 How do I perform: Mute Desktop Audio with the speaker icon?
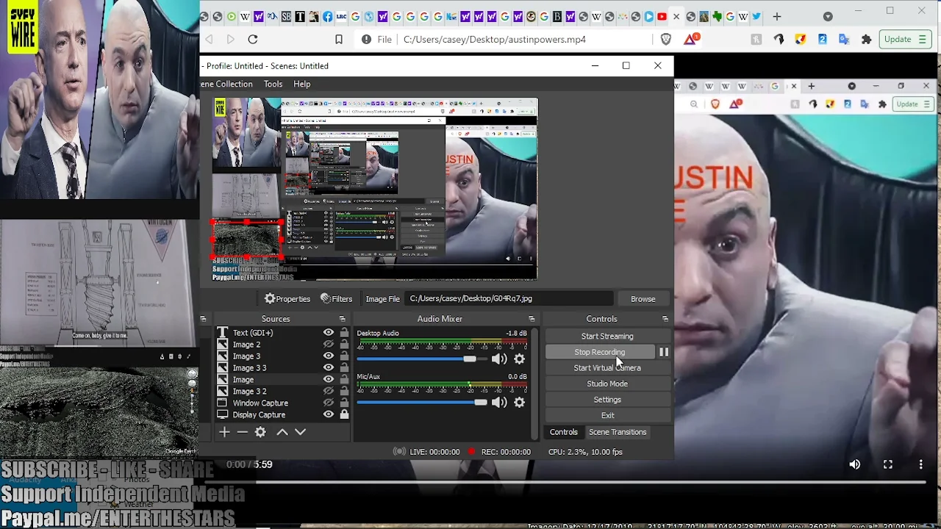pos(499,359)
